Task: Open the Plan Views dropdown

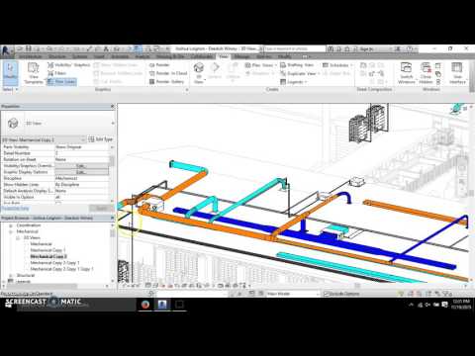Action: click(261, 65)
